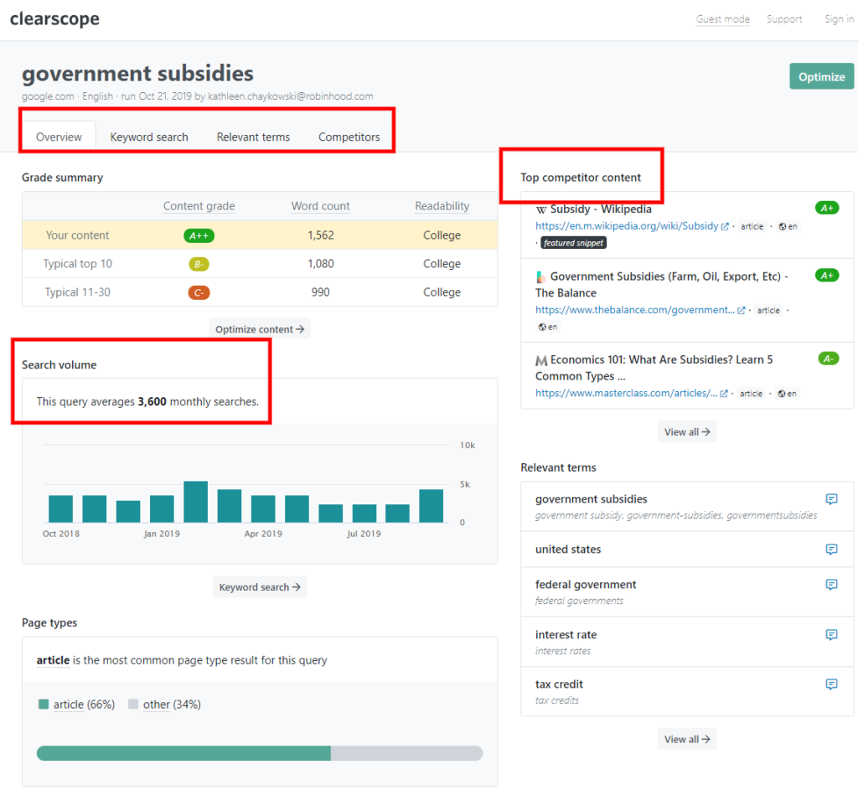Open the Relevant terms tab
Screen dimensions: 858x790
tap(253, 137)
